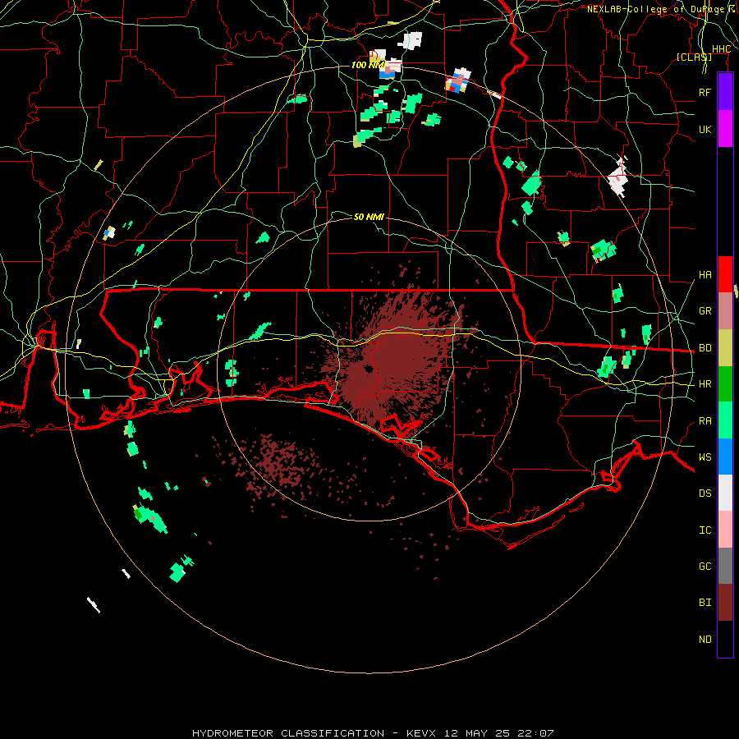Click the magenta UK legend color swatch

(x=725, y=129)
